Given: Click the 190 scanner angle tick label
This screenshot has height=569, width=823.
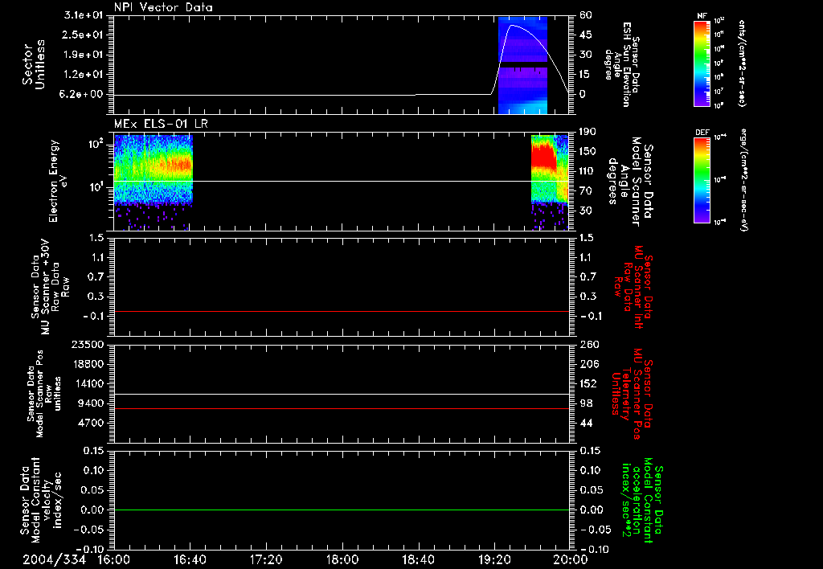Looking at the screenshot, I should [x=588, y=132].
